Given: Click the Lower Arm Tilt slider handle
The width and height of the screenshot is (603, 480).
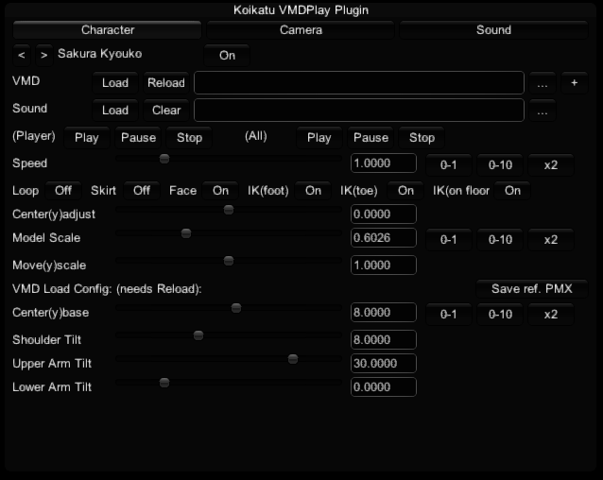Looking at the screenshot, I should coord(164,383).
